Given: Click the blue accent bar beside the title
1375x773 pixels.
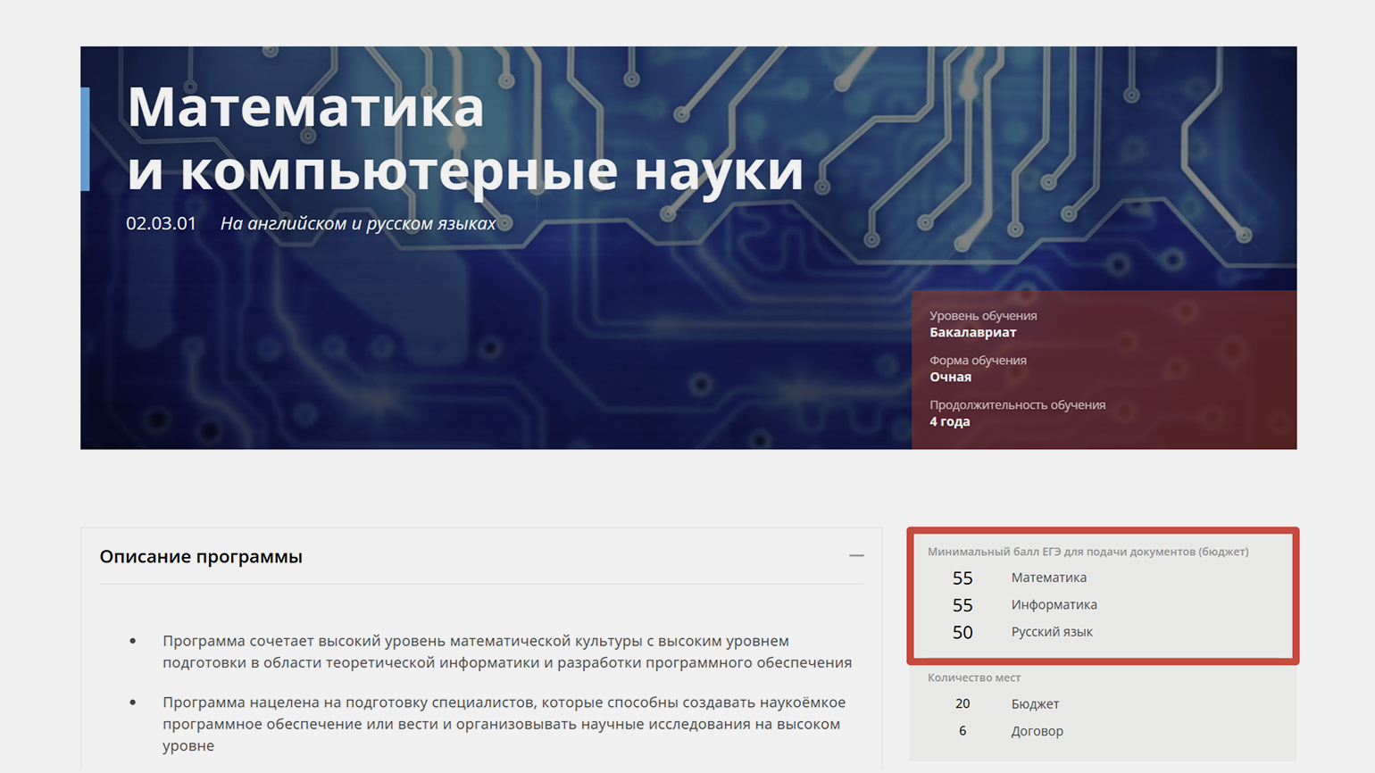Looking at the screenshot, I should click(85, 139).
